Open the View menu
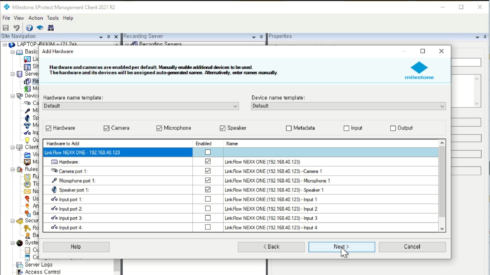 tap(19, 18)
